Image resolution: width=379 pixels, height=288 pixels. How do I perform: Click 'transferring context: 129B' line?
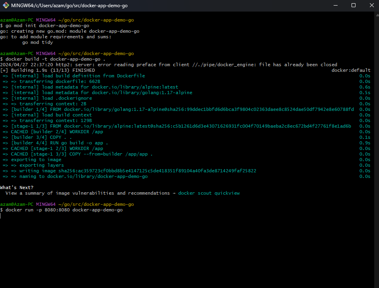47,120
